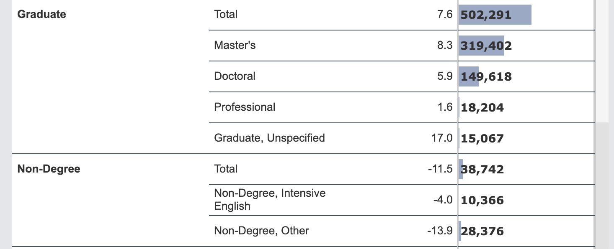The image size is (614, 249).
Task: Select the Master's row label
Action: (235, 45)
